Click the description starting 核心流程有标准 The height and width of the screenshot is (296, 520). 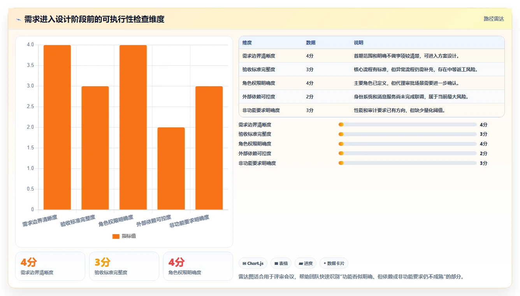[416, 70]
